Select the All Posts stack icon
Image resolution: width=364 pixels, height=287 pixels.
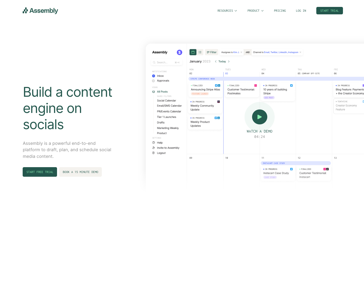pyautogui.click(x=154, y=91)
